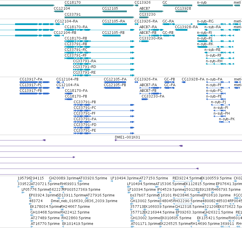Click protein CG13917-PC
This screenshot has width=242, height=228.
coord(35,88)
